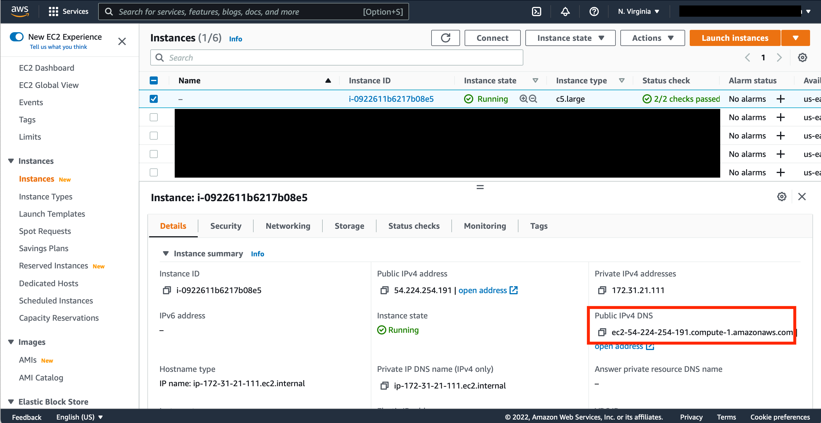Refresh the instances list

pos(445,38)
